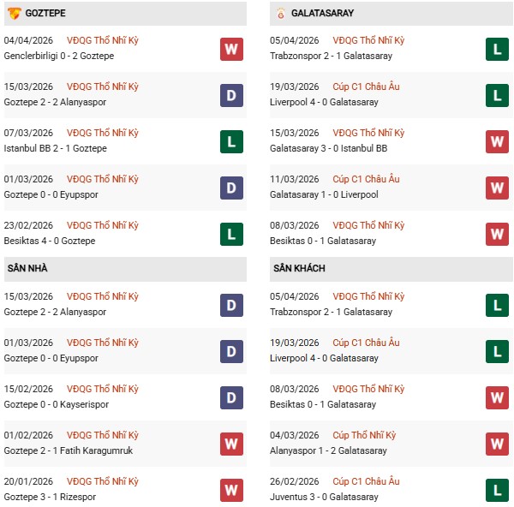Click W badge for Galatasaray 3-0 Istanbul BB
This screenshot has height=507, width=514.
click(497, 141)
